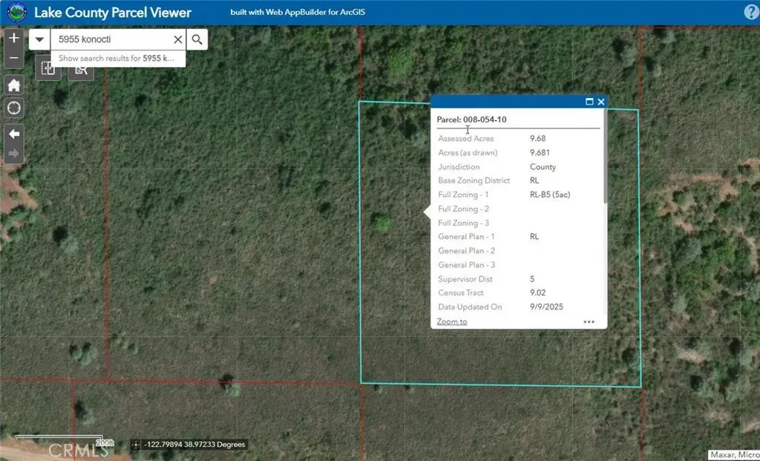The height and width of the screenshot is (461, 760).
Task: Go back to the previous map extent
Action: coord(14,134)
